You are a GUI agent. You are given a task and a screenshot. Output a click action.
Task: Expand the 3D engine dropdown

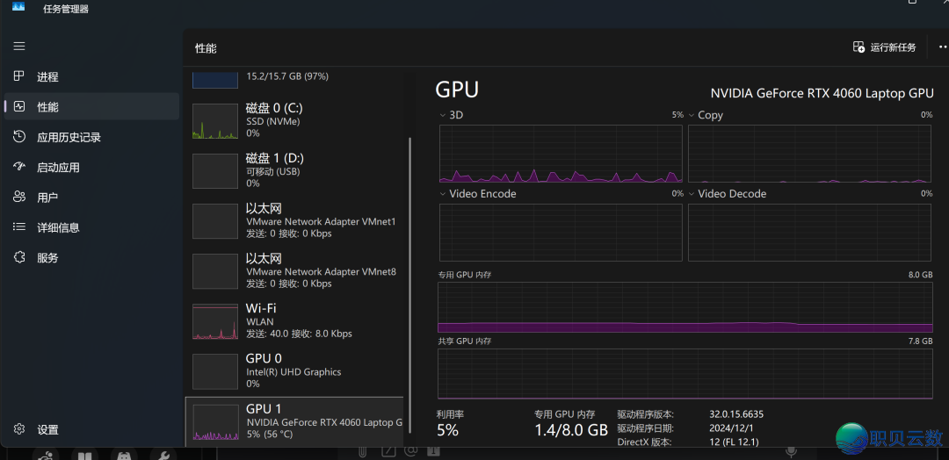[x=442, y=115]
